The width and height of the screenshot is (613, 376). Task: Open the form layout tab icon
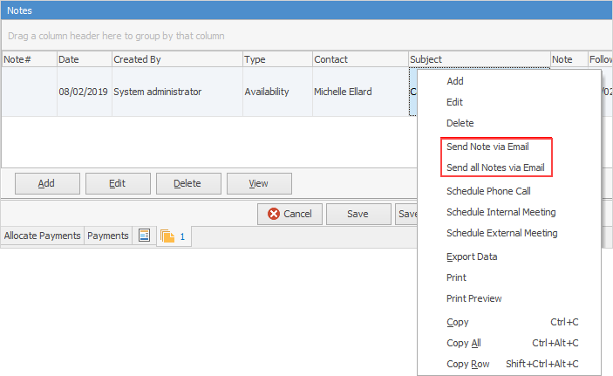point(144,236)
